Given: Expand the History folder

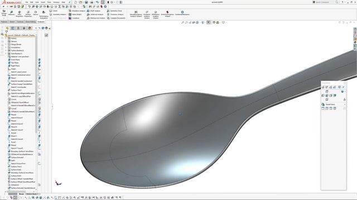Looking at the screenshot, I should [x=6, y=38].
